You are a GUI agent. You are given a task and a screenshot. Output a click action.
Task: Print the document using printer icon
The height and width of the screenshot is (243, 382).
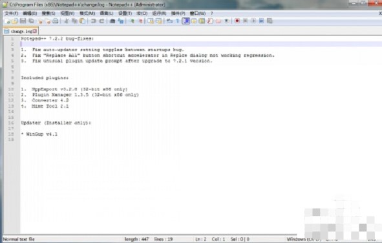click(x=56, y=21)
